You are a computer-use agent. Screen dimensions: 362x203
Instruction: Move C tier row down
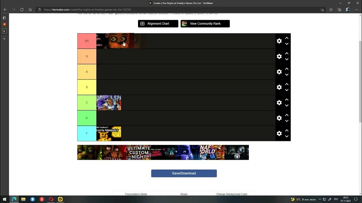(287, 105)
